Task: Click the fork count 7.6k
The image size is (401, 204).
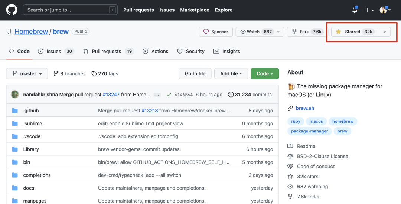Action: 317,32
